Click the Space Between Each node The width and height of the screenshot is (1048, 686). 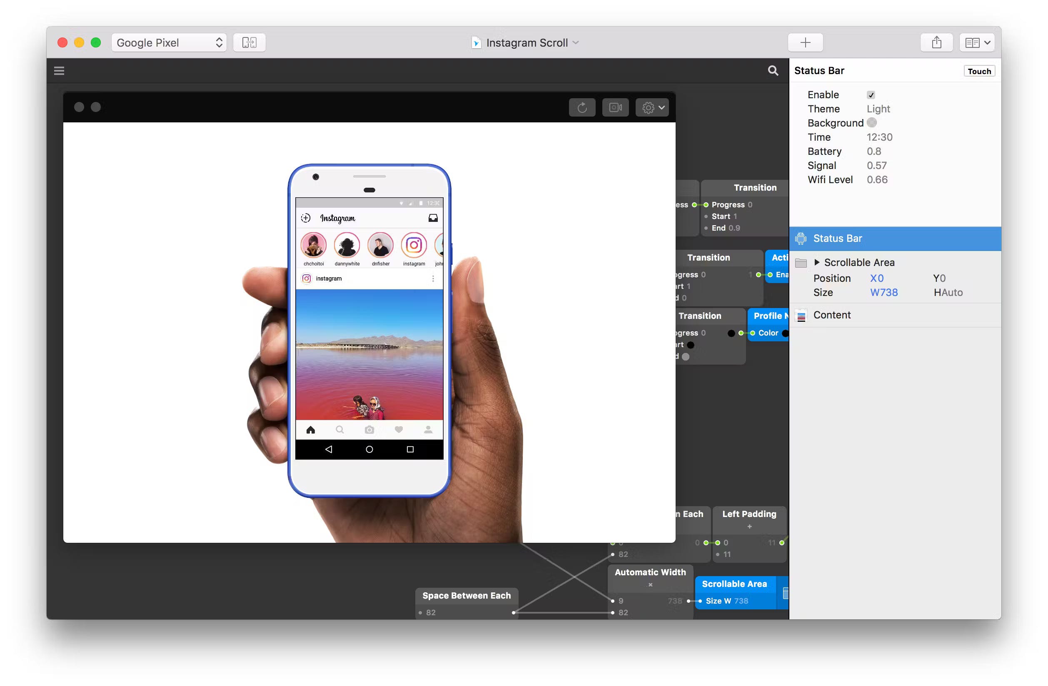tap(467, 595)
